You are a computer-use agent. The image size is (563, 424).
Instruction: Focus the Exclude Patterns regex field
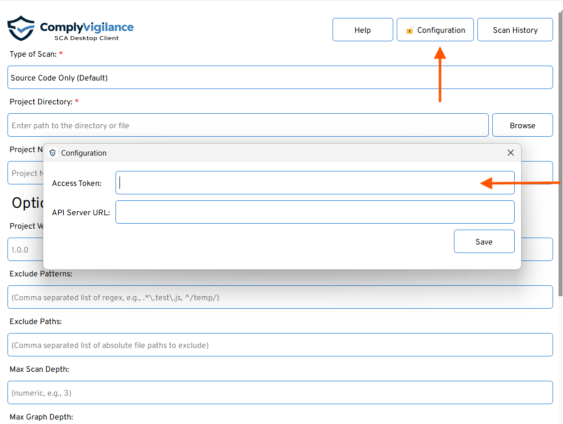click(280, 297)
